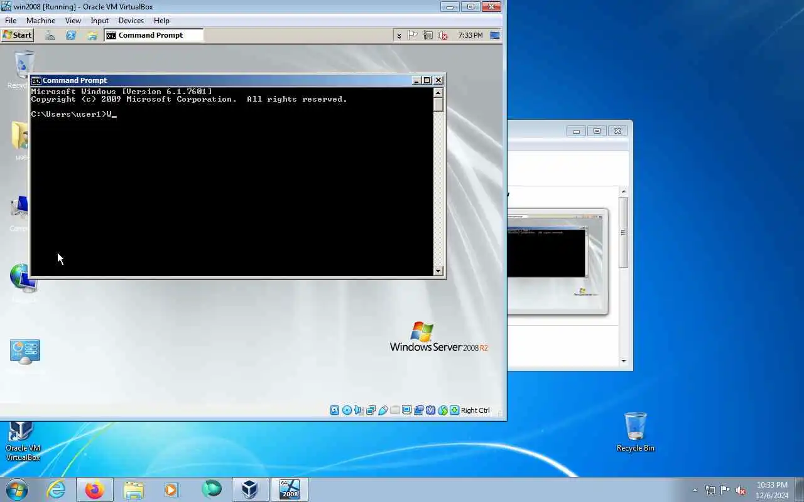Open the View menu in VirtualBox
Image resolution: width=804 pixels, height=502 pixels.
click(x=73, y=21)
